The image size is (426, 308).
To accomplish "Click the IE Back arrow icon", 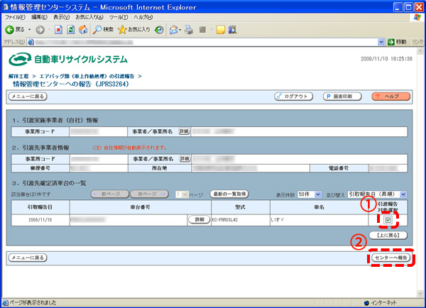I will (x=9, y=30).
